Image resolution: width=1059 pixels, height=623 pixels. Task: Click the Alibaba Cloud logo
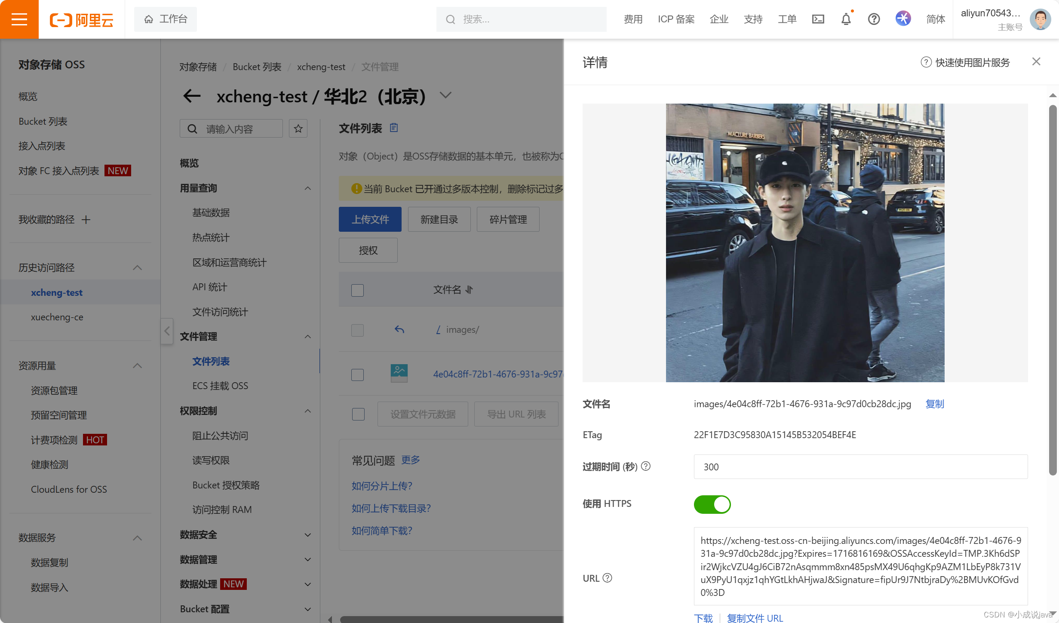[x=81, y=19]
